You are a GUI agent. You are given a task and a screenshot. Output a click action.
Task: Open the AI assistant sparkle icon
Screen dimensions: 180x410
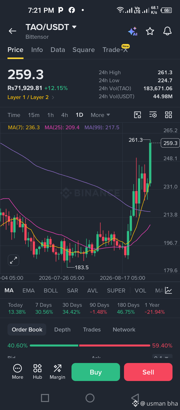tap(132, 31)
